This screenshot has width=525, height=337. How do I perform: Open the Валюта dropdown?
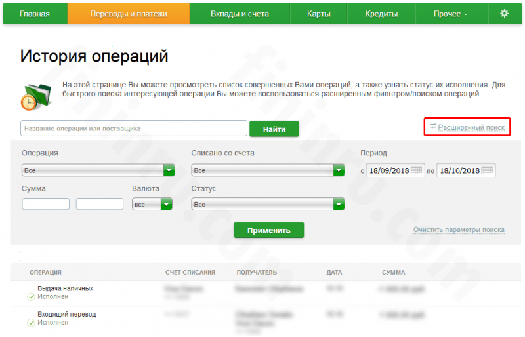tap(152, 204)
